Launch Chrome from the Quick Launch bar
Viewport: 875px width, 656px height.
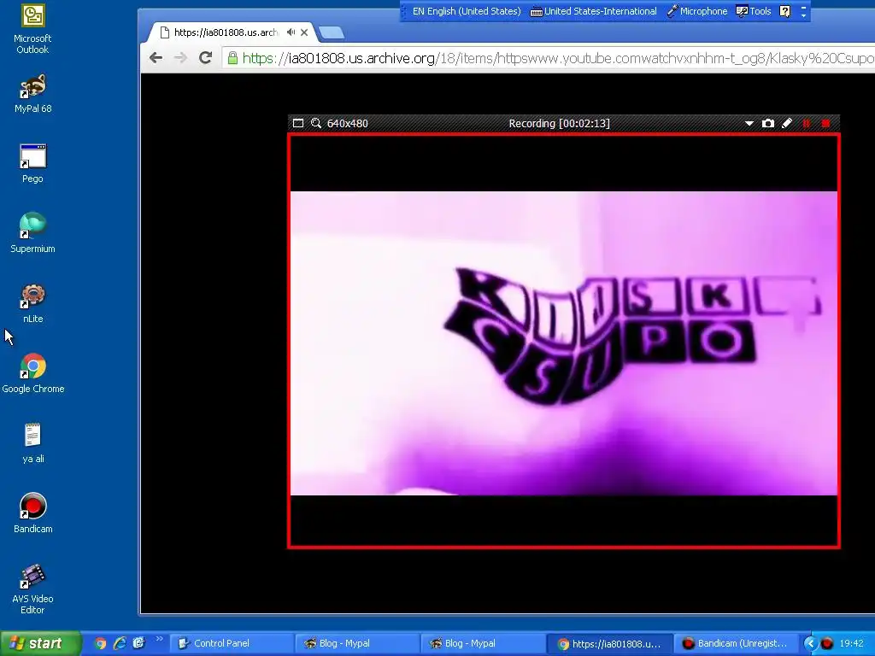click(101, 643)
